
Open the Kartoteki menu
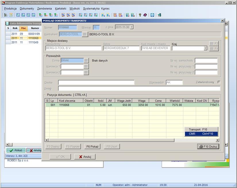60,9
